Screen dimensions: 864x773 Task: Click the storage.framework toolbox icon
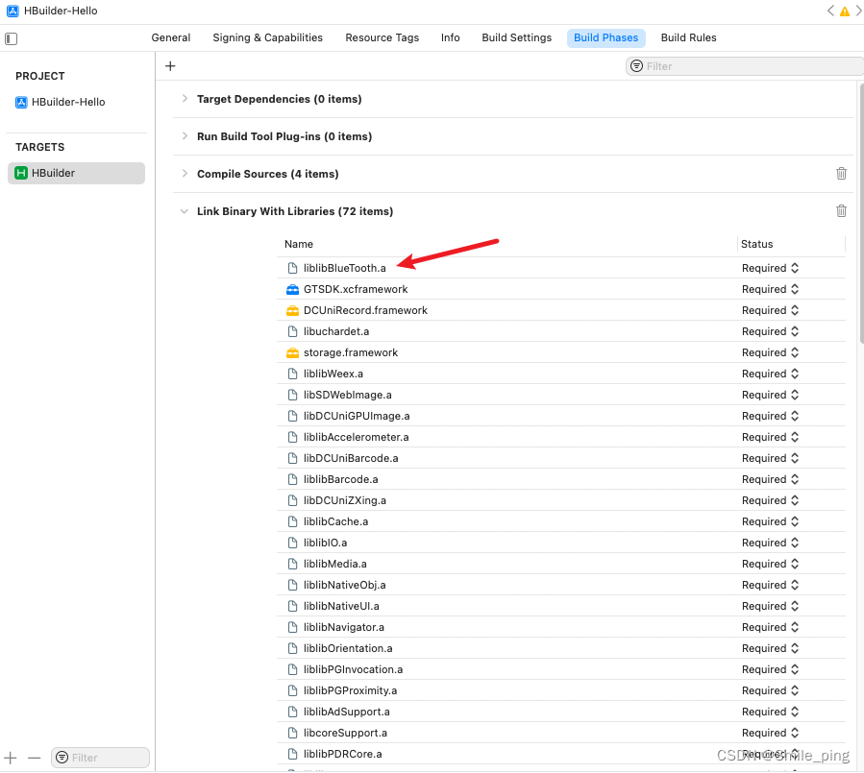point(292,353)
